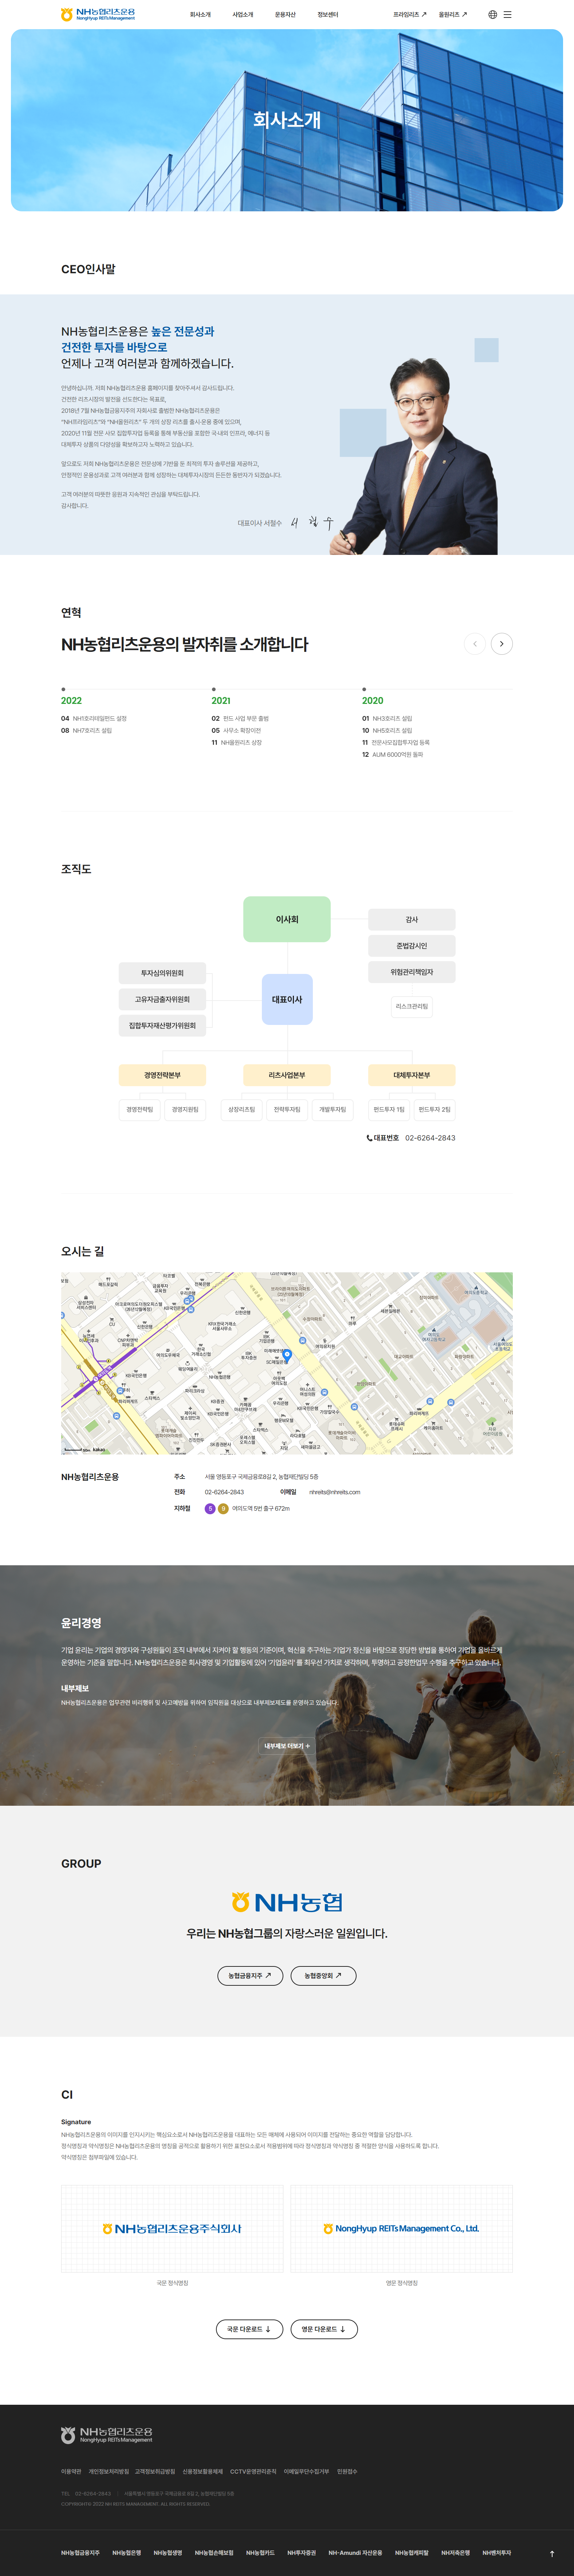Open the 정보센터 menu
This screenshot has height=2576, width=574.
point(328,15)
